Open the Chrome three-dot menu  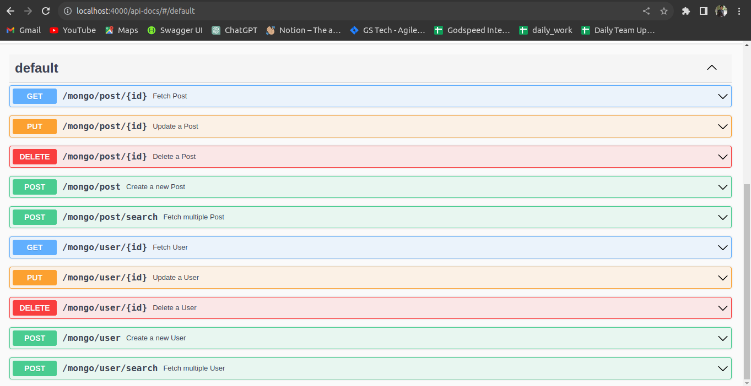click(739, 11)
